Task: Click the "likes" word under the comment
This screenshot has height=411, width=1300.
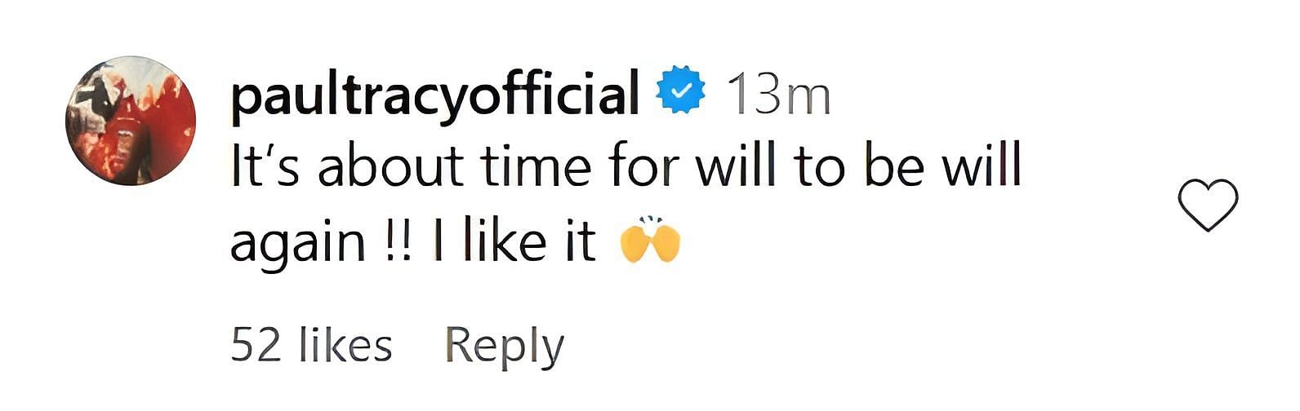Action: pos(345,345)
